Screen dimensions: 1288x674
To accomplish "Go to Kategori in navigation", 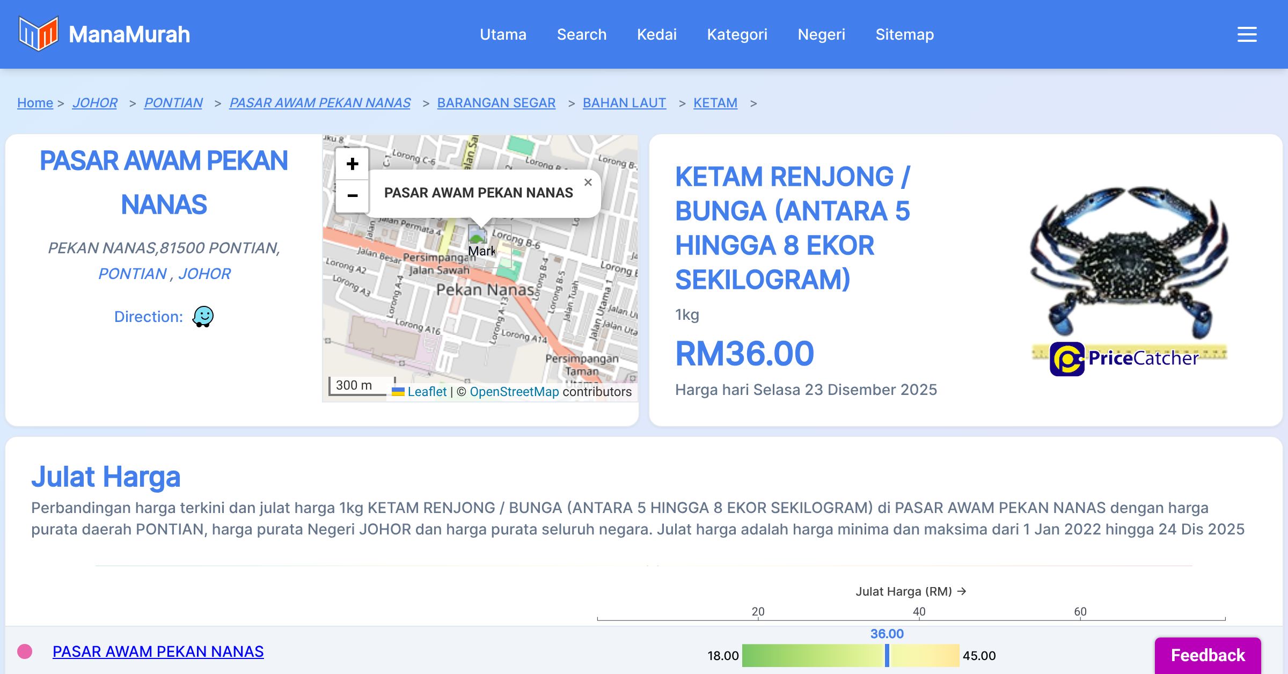I will pyautogui.click(x=737, y=34).
